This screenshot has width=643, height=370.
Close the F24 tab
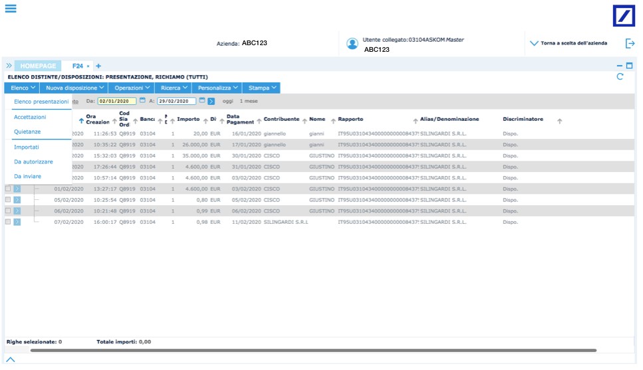[88, 66]
